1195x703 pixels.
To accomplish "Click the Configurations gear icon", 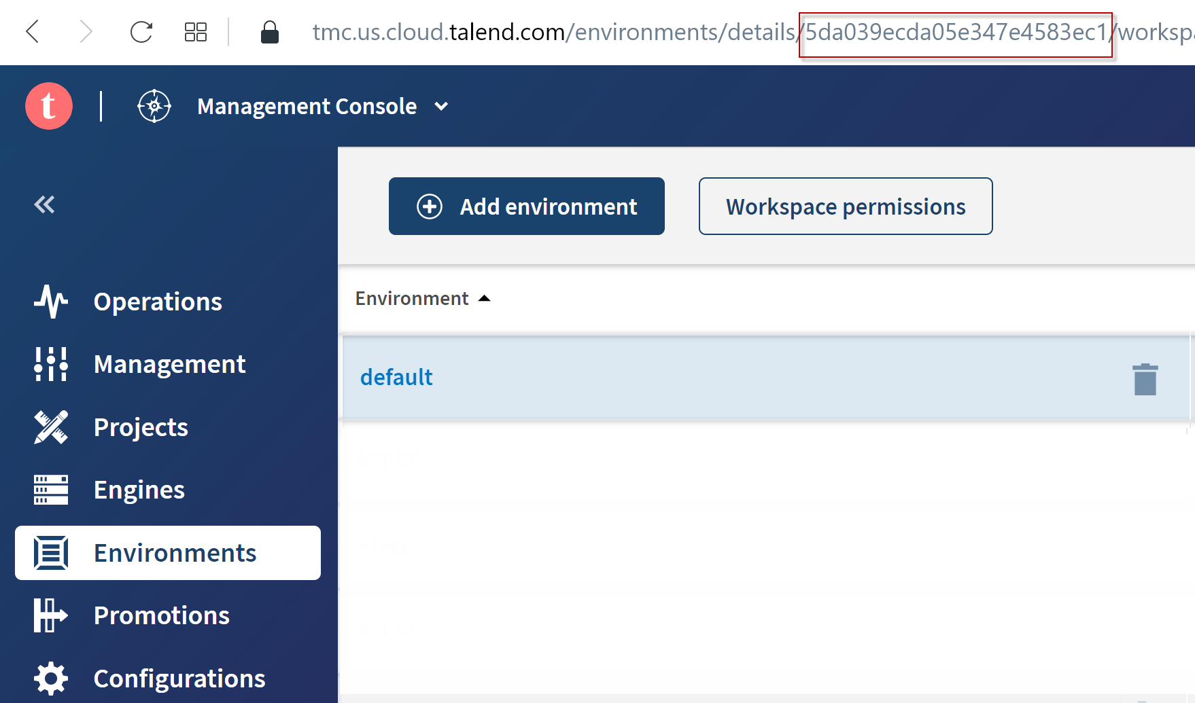I will click(x=50, y=678).
